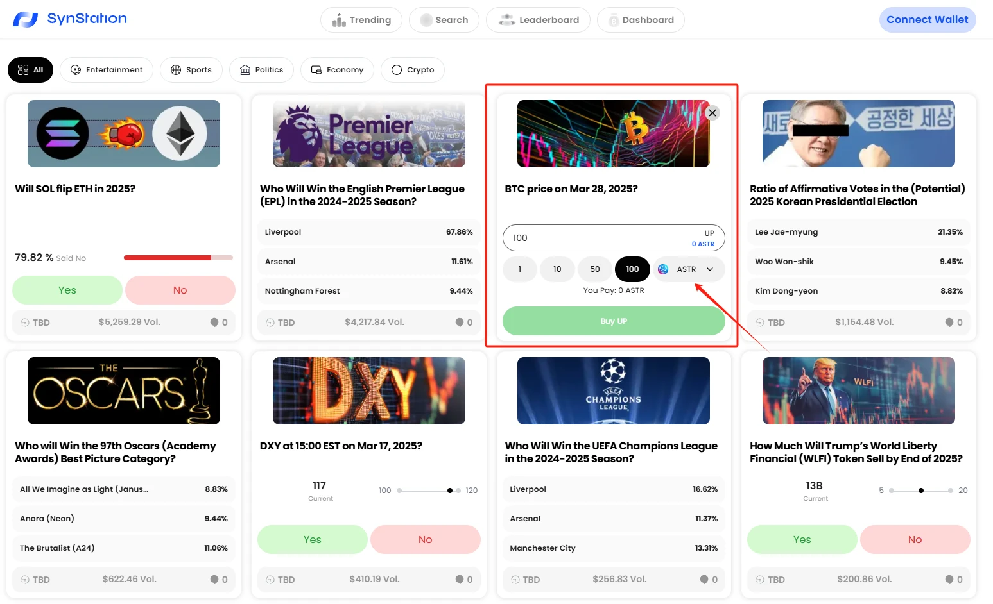
Task: Click the comment icon on Premier League card
Action: point(460,323)
